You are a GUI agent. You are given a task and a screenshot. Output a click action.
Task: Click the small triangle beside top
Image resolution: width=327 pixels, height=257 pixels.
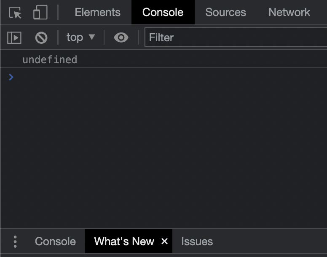pyautogui.click(x=91, y=37)
